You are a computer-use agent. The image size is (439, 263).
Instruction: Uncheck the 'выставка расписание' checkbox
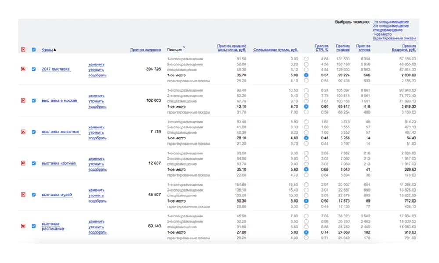pyautogui.click(x=34, y=226)
